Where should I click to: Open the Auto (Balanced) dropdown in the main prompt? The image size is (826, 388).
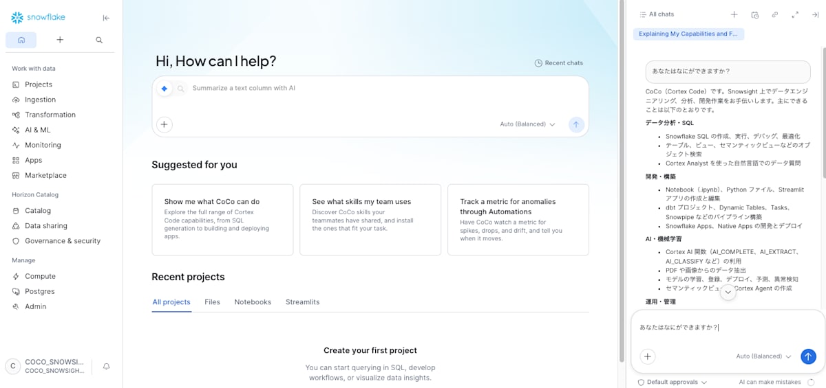[527, 124]
